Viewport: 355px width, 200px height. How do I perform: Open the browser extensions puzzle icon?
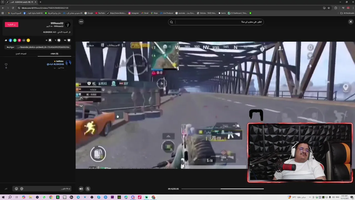[x=336, y=8]
